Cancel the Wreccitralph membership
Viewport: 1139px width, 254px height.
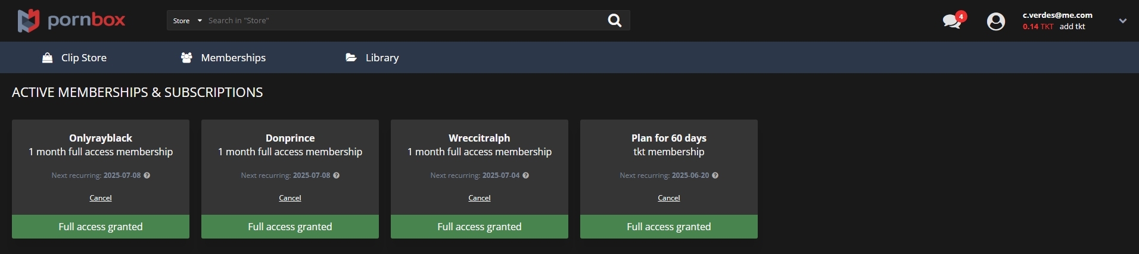coord(480,198)
